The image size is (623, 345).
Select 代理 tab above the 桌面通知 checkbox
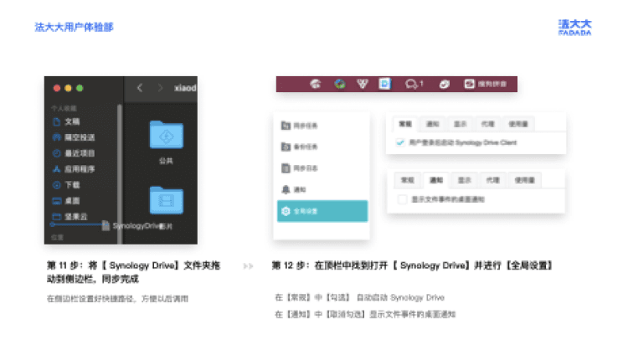pyautogui.click(x=492, y=180)
